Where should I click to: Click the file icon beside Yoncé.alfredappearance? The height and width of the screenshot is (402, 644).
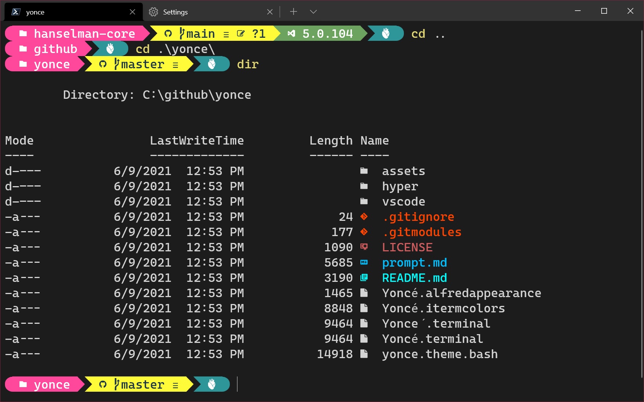coord(364,293)
